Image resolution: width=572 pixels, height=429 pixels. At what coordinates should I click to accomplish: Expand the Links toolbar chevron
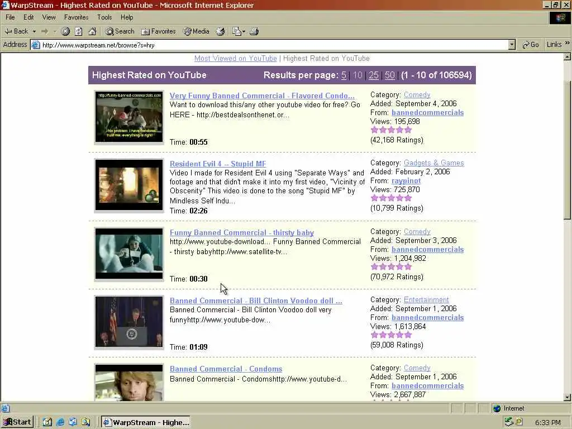(x=567, y=43)
